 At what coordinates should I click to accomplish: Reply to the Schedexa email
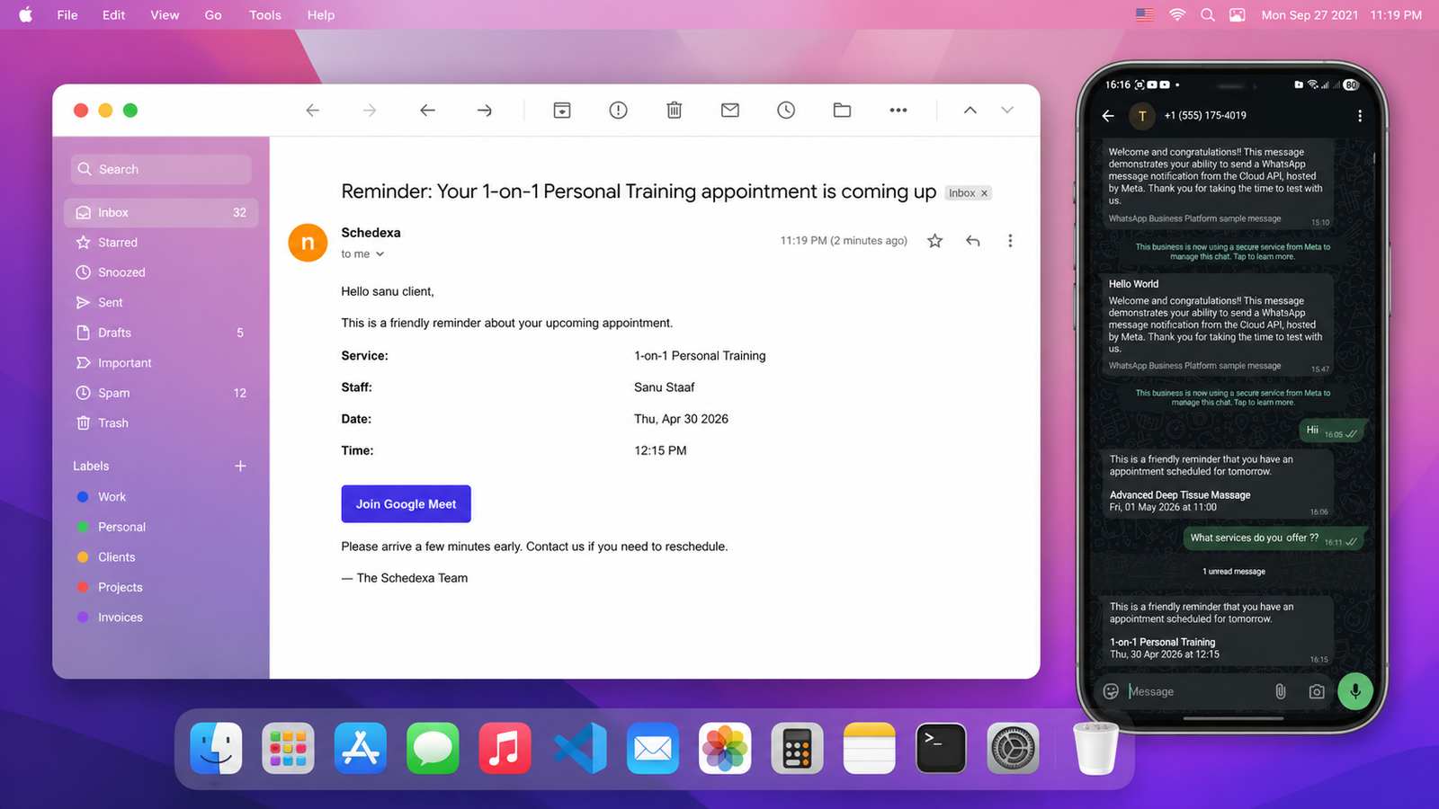972,241
